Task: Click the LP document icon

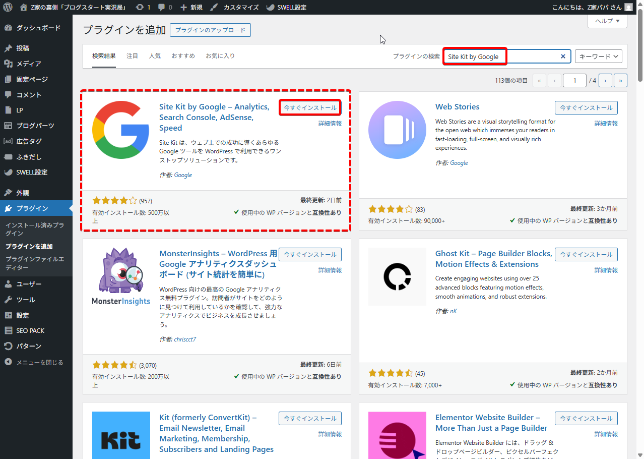Action: (x=8, y=110)
